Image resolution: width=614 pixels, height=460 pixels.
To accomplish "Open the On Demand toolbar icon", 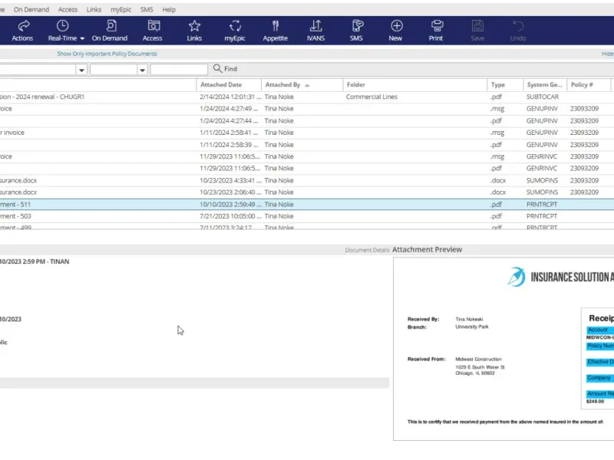I will click(111, 26).
